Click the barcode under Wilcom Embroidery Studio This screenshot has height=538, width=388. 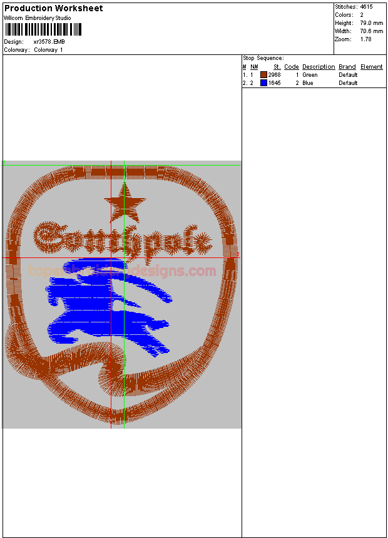click(x=43, y=29)
